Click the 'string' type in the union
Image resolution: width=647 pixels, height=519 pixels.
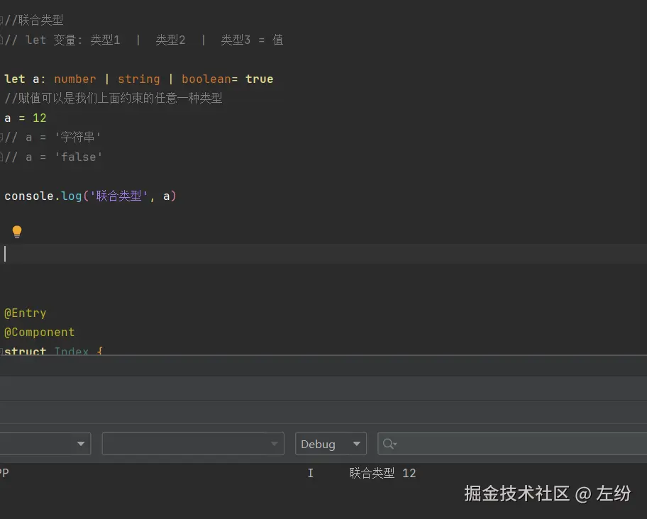138,79
